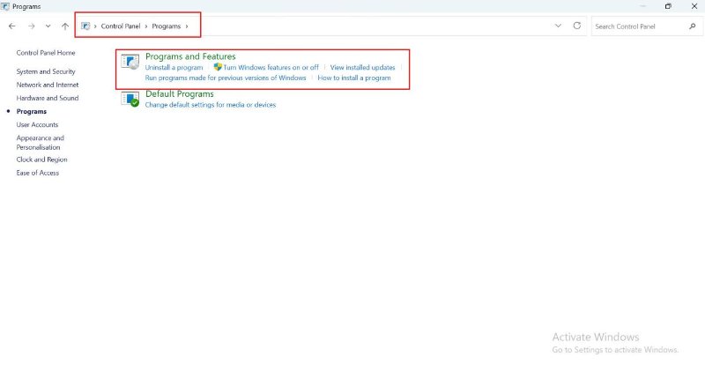Image resolution: width=705 pixels, height=371 pixels.
Task: Open Network and Internet category
Action: 48,85
